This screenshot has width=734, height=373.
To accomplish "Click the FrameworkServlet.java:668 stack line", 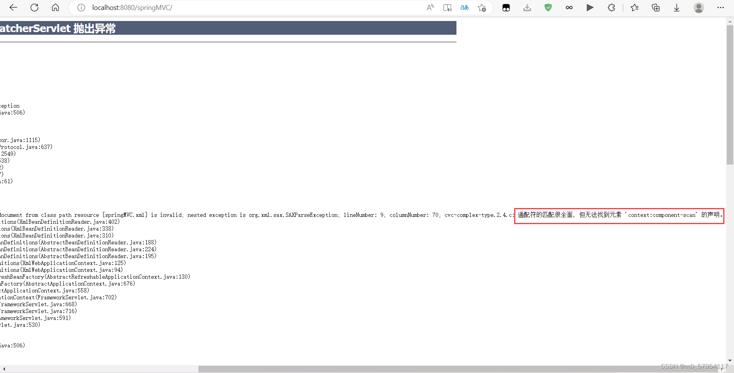I will pos(39,304).
